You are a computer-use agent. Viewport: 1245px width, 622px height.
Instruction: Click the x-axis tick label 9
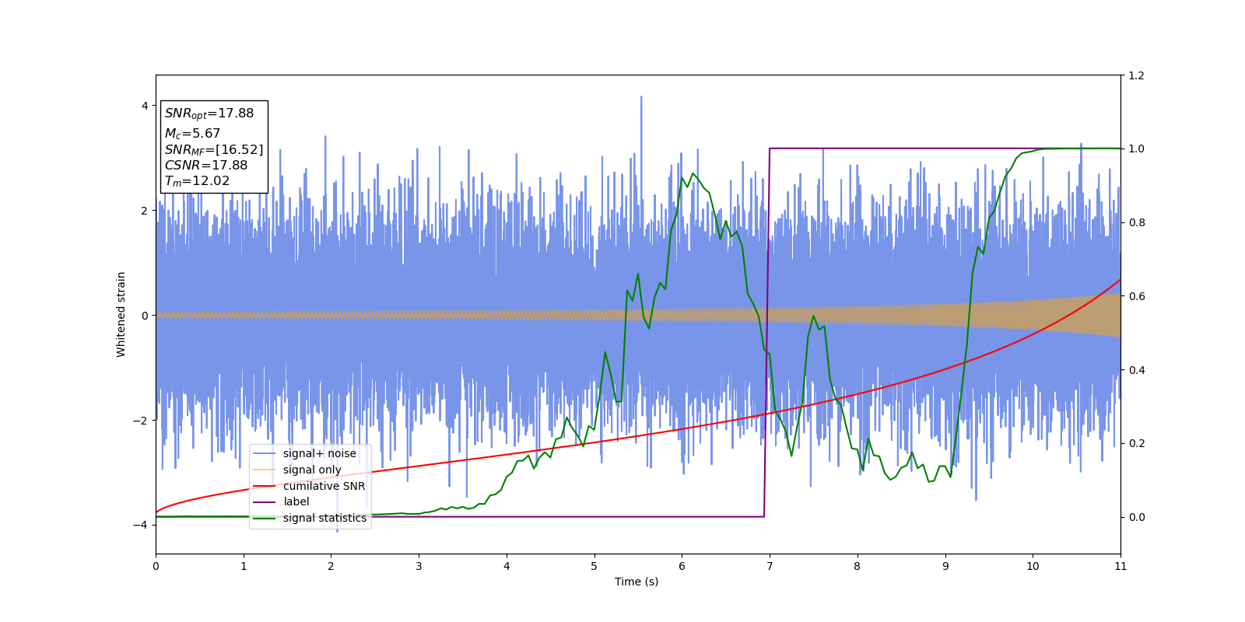tap(945, 566)
